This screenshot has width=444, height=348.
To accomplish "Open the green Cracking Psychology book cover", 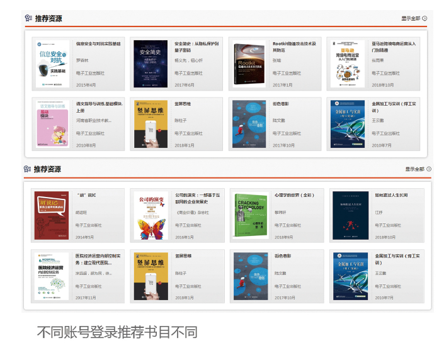I will coord(251,215).
